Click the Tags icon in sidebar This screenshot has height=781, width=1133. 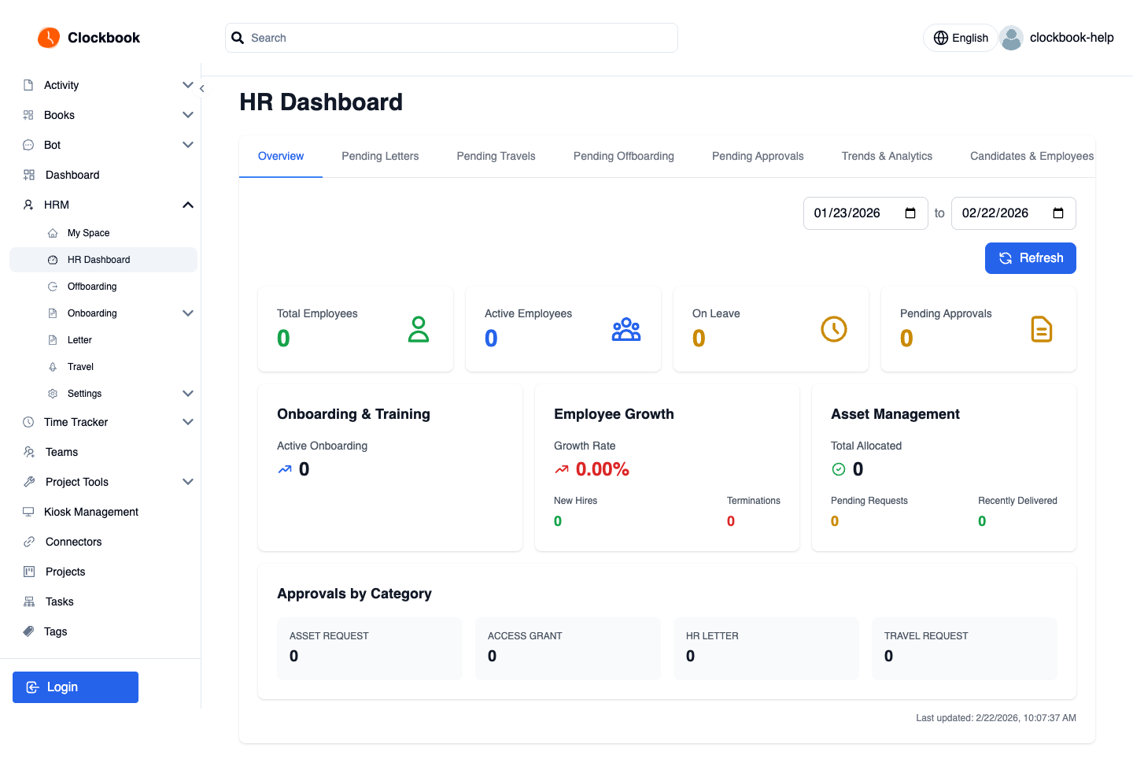(x=28, y=631)
